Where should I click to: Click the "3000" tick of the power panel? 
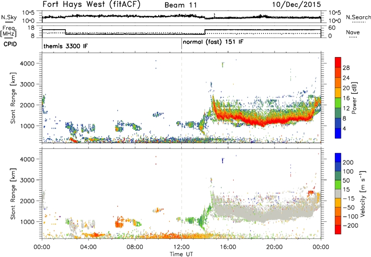pos(27,84)
